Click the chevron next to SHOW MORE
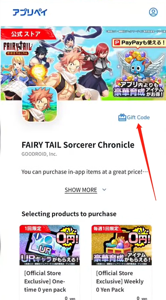 (x=104, y=190)
